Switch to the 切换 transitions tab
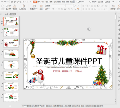 (x=47, y=2)
